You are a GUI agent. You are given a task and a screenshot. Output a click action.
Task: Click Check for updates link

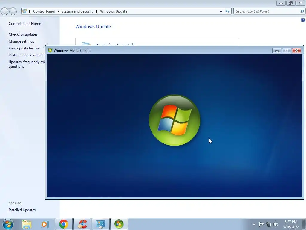click(23, 34)
